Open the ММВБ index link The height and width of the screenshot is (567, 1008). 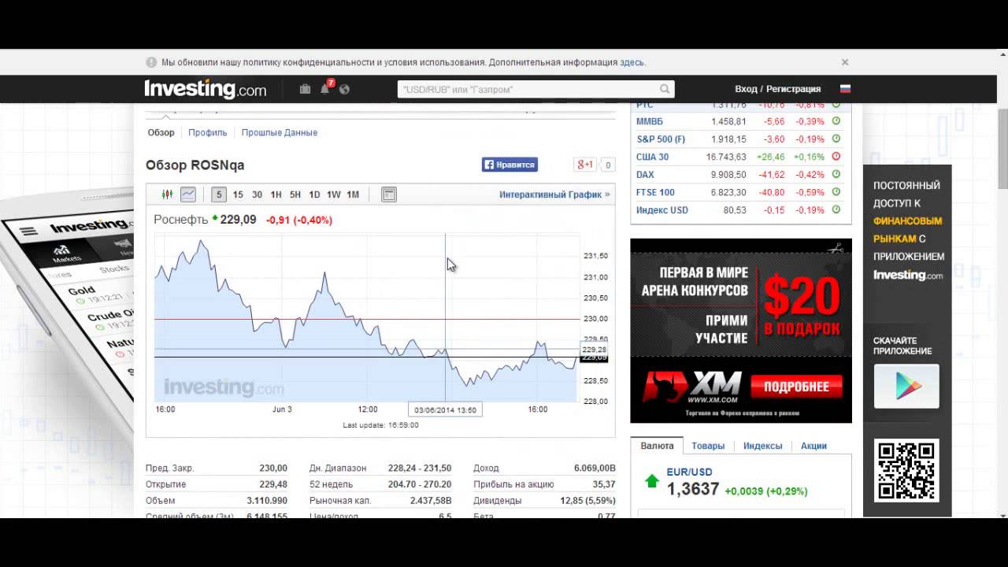pyautogui.click(x=650, y=121)
